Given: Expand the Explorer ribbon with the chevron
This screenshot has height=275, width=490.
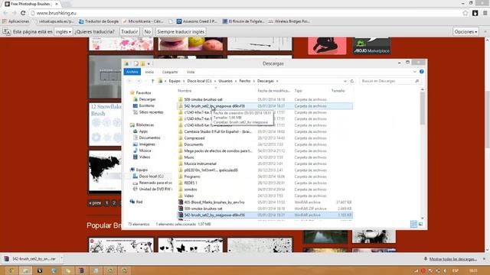Looking at the screenshot, I should (x=415, y=72).
